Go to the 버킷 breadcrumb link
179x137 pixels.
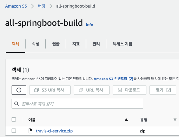pyautogui.click(x=41, y=6)
